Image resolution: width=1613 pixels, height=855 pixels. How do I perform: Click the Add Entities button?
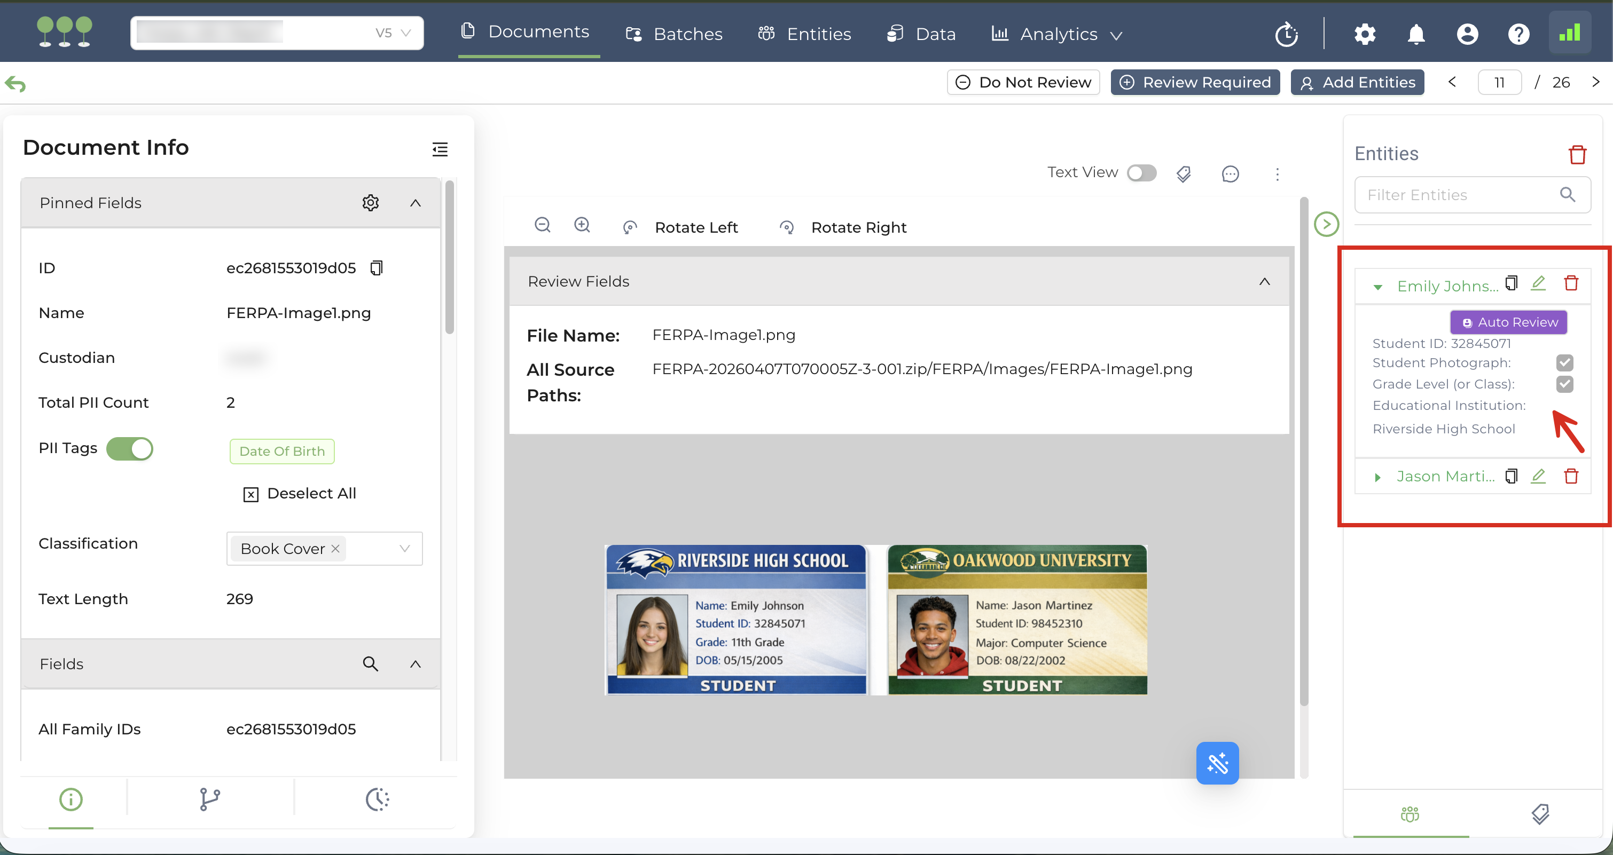coord(1357,82)
